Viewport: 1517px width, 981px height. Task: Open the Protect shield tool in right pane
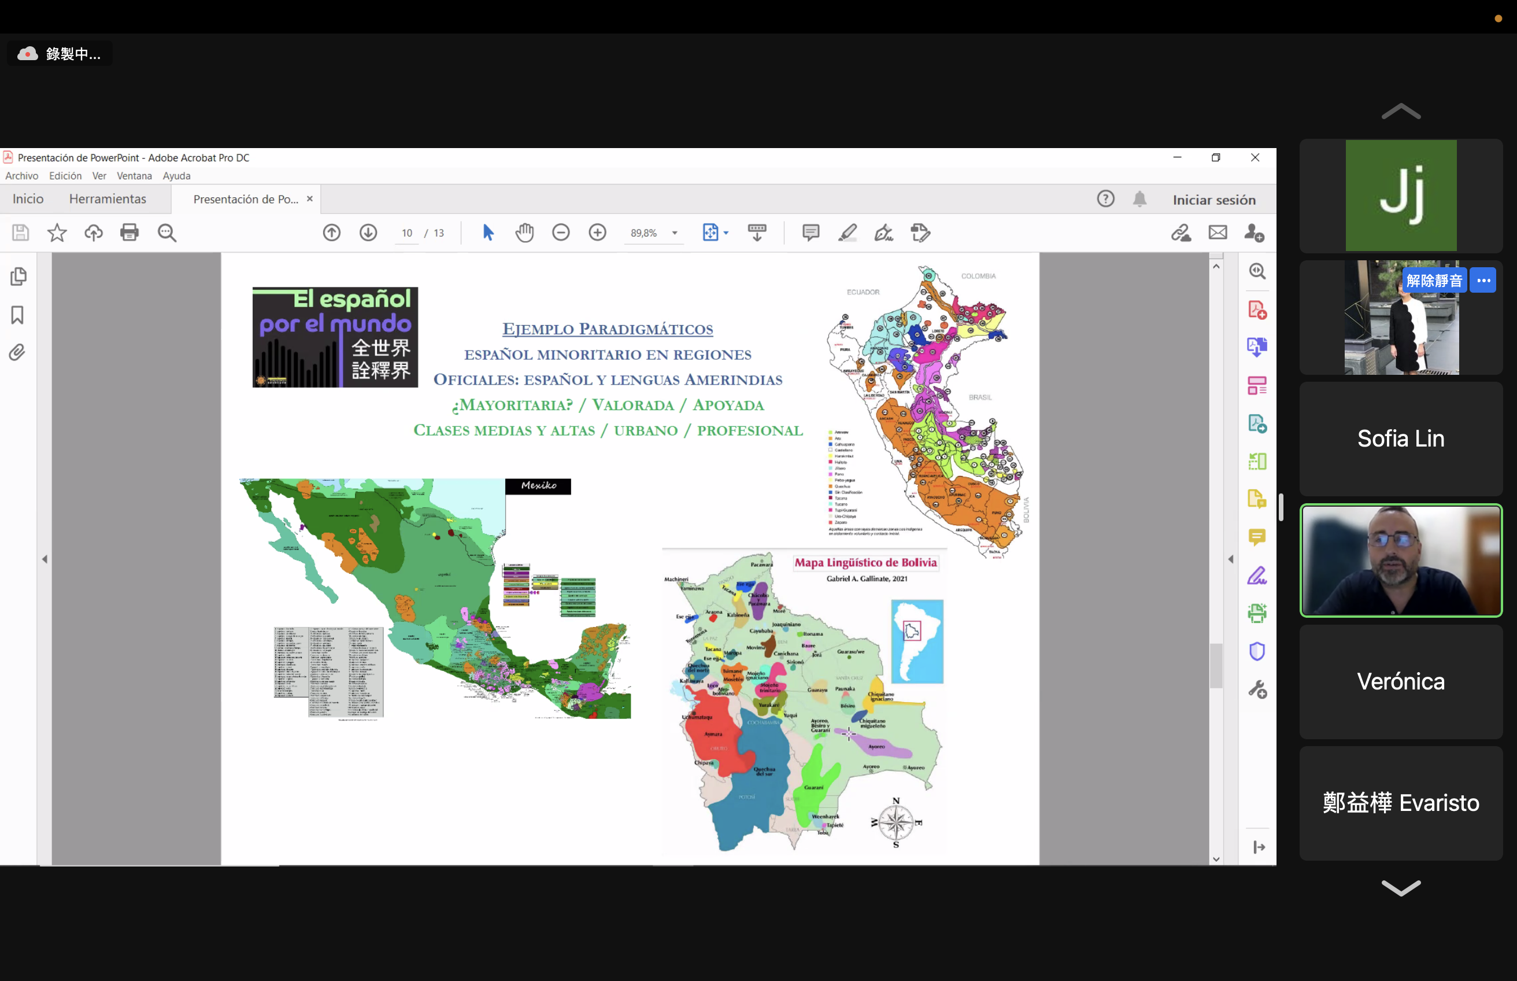[x=1257, y=652]
